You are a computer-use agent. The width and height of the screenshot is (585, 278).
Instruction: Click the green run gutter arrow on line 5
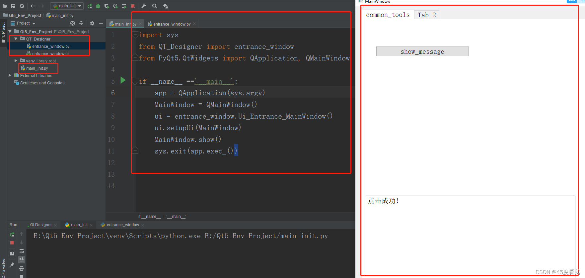click(123, 80)
